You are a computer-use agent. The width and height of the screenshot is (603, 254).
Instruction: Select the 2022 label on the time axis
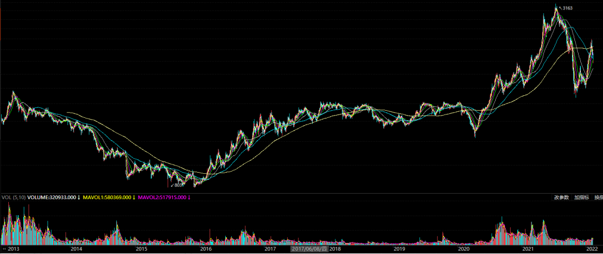(x=591, y=250)
